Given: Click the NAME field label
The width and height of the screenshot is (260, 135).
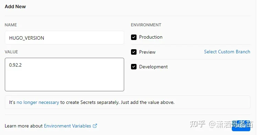Looking at the screenshot, I should 11,25.
